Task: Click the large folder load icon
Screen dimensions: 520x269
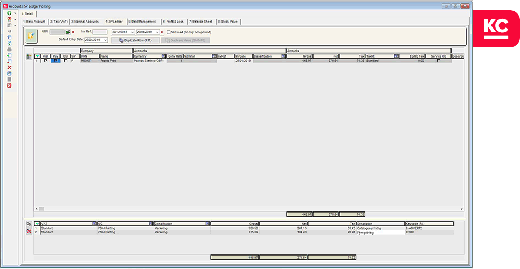Action: [32, 36]
